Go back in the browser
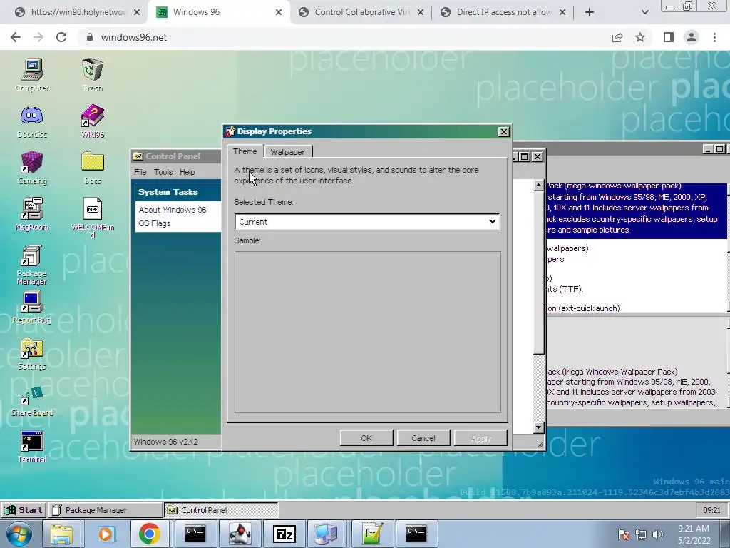The height and width of the screenshot is (548, 730). (x=16, y=37)
